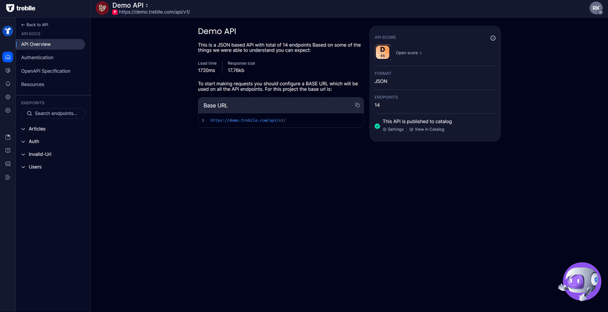The height and width of the screenshot is (312, 608).
Task: Click the API Score info icon
Action: (x=492, y=37)
